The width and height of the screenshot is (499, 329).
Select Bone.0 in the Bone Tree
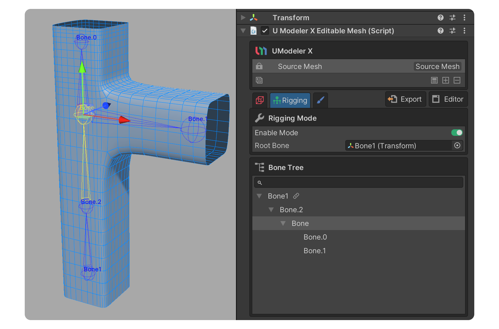click(315, 237)
